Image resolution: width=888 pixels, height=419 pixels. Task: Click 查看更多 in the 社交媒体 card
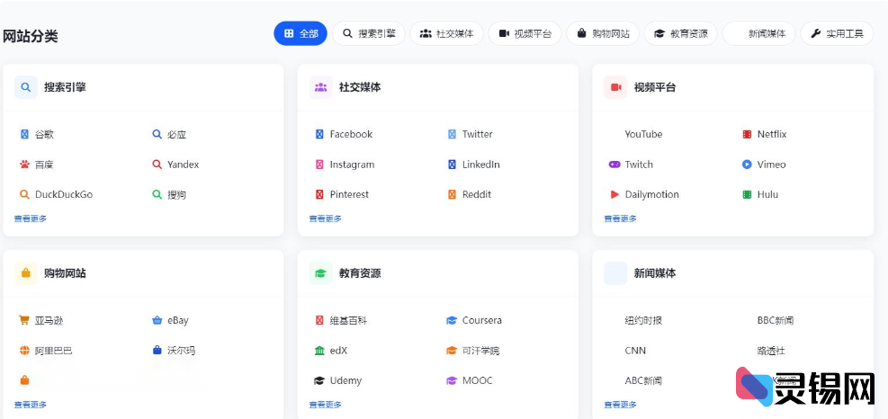coord(325,218)
